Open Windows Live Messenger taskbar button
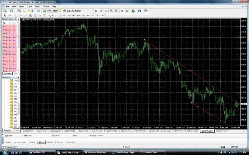The image size is (249, 155). (97, 152)
